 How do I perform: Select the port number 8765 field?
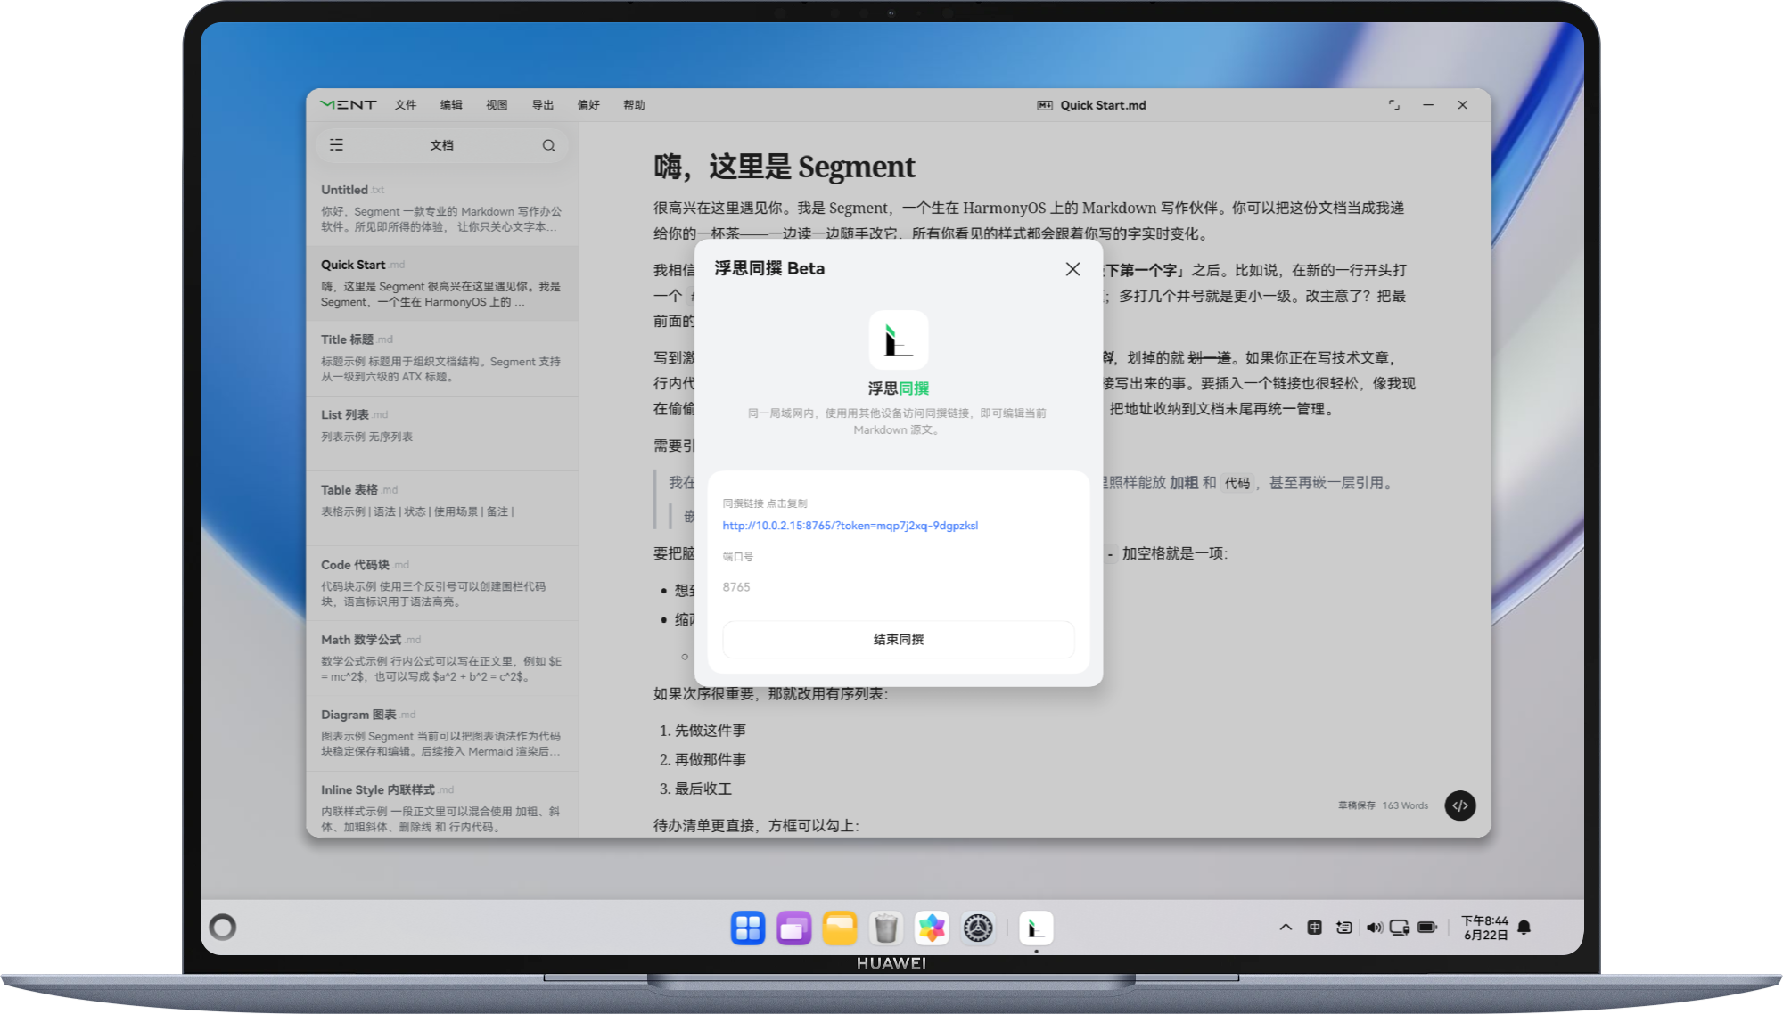pyautogui.click(x=899, y=587)
